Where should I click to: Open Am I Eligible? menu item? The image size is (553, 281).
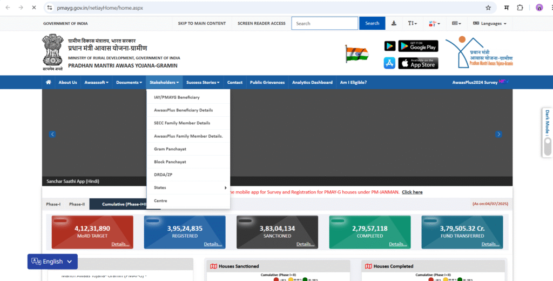pos(353,82)
